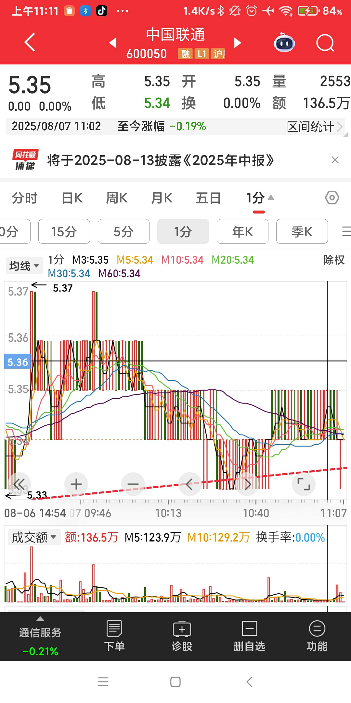This screenshot has height=703, width=351.
Task: Tap the 中国联通 stock title
Action: pyautogui.click(x=175, y=34)
